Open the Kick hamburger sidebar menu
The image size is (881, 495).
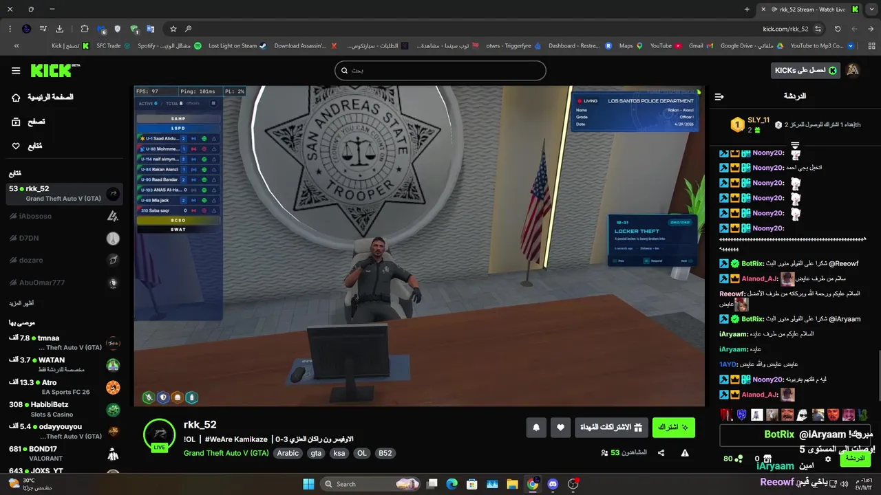point(16,70)
